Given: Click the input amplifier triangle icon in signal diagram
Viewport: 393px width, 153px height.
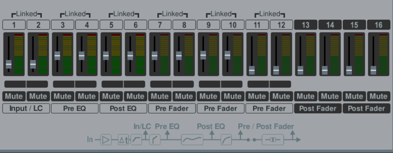Looking at the screenshot, I should click(106, 139).
